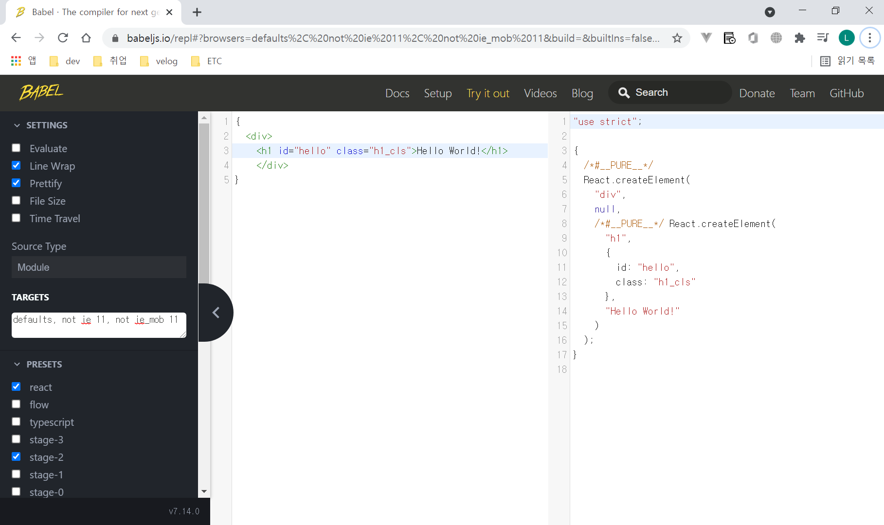Open the browser extensions puzzle icon
Image resolution: width=884 pixels, height=525 pixels.
pos(799,37)
